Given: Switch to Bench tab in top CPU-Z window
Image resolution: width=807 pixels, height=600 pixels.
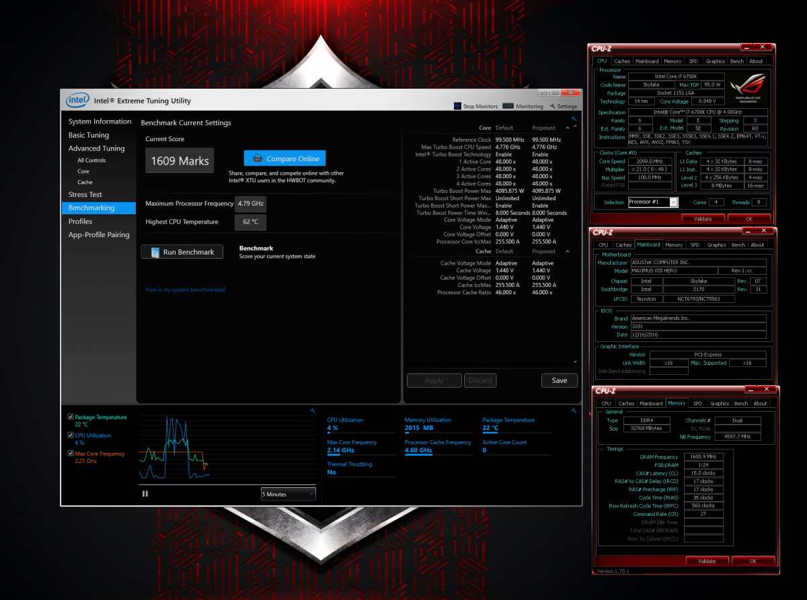Looking at the screenshot, I should click(737, 61).
